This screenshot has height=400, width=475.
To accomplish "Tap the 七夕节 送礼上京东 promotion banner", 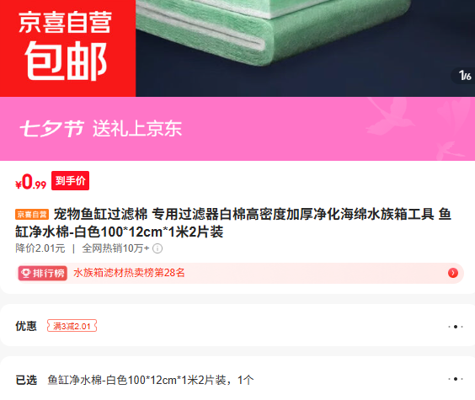I will (x=237, y=129).
